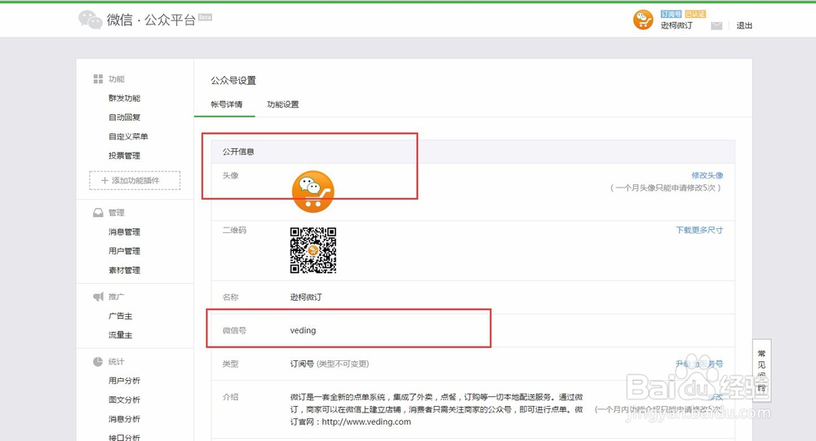Open the 常见问题 side tab on the right
816x441 pixels.
pos(762,371)
